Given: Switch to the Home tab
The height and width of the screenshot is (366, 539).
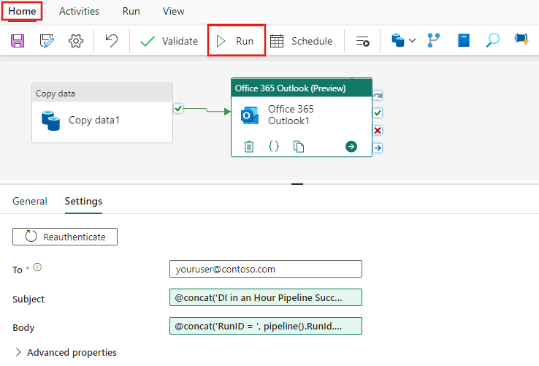Looking at the screenshot, I should coord(22,11).
